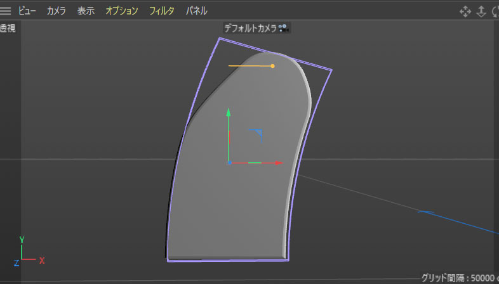The width and height of the screenshot is (499, 284).
Task: Click the blue Z-axis dot at gizmo origin
Action: tap(229, 163)
